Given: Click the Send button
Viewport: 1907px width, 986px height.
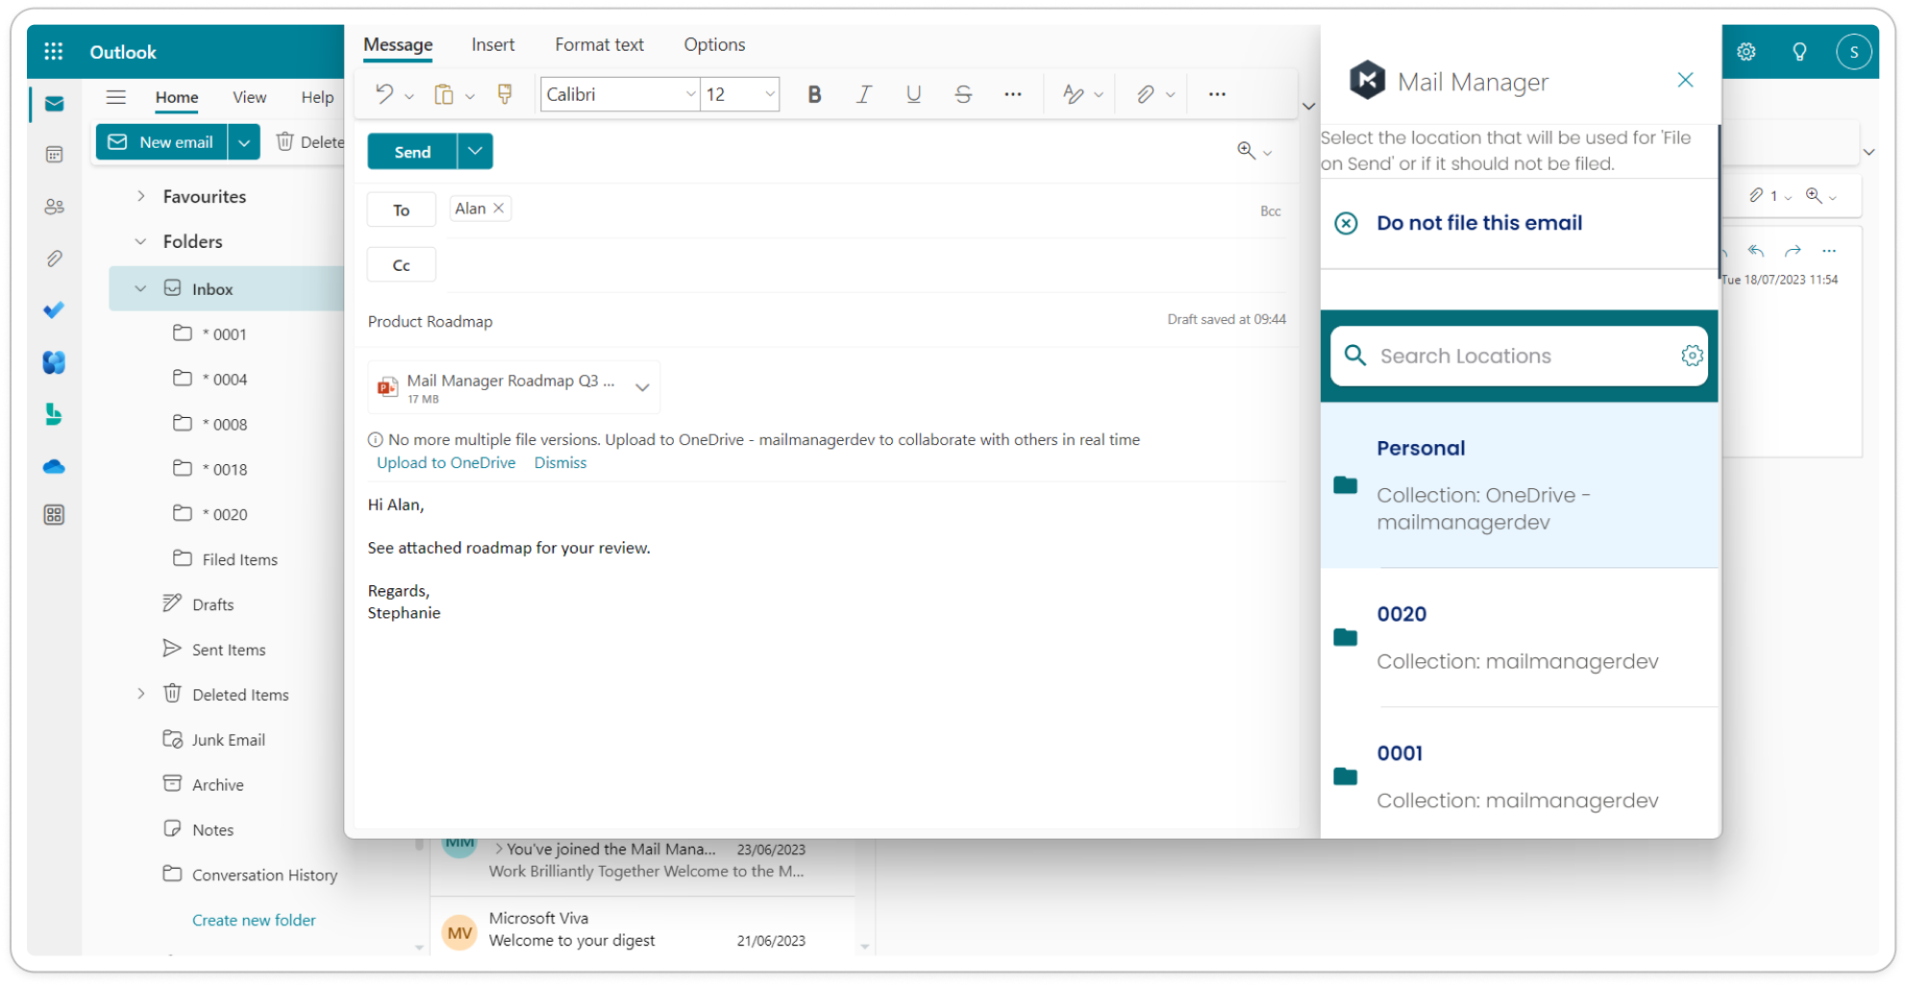Looking at the screenshot, I should [412, 151].
